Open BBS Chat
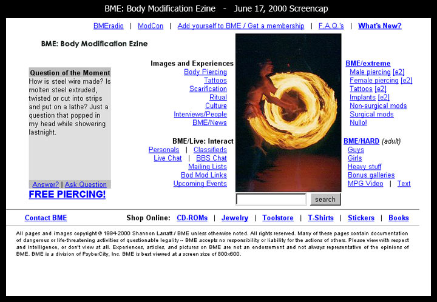Image resolution: width=437 pixels, height=302 pixels. click(x=211, y=158)
